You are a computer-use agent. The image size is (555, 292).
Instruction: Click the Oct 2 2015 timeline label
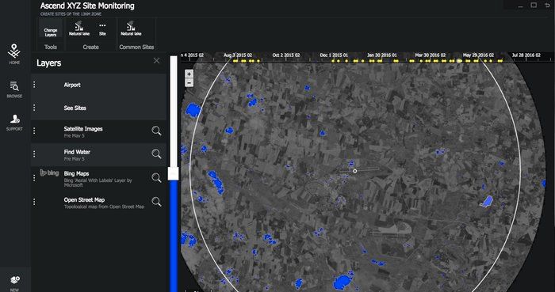point(286,55)
